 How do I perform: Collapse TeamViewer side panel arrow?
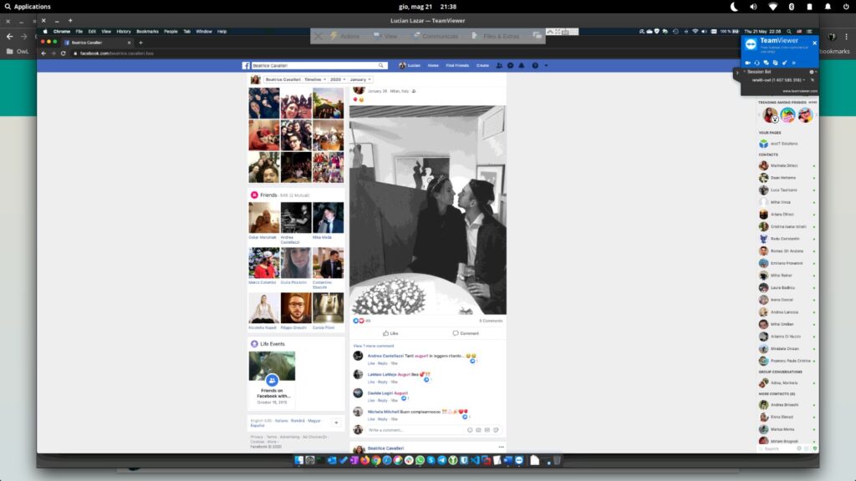pos(736,73)
